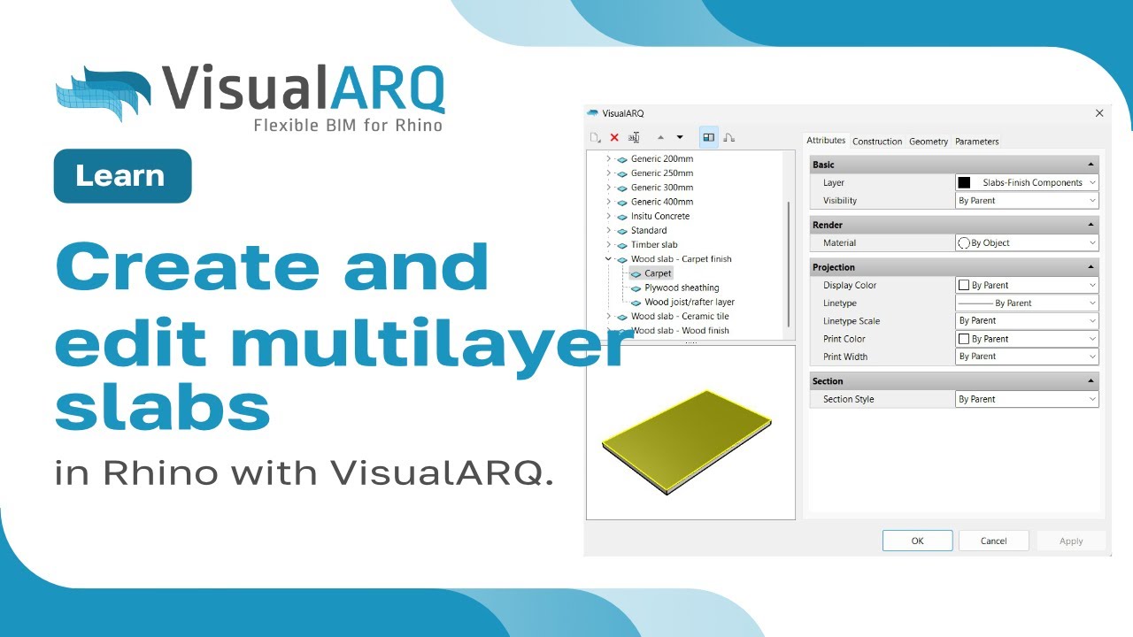
Task: Open the Visibility dropdown
Action: click(1027, 201)
